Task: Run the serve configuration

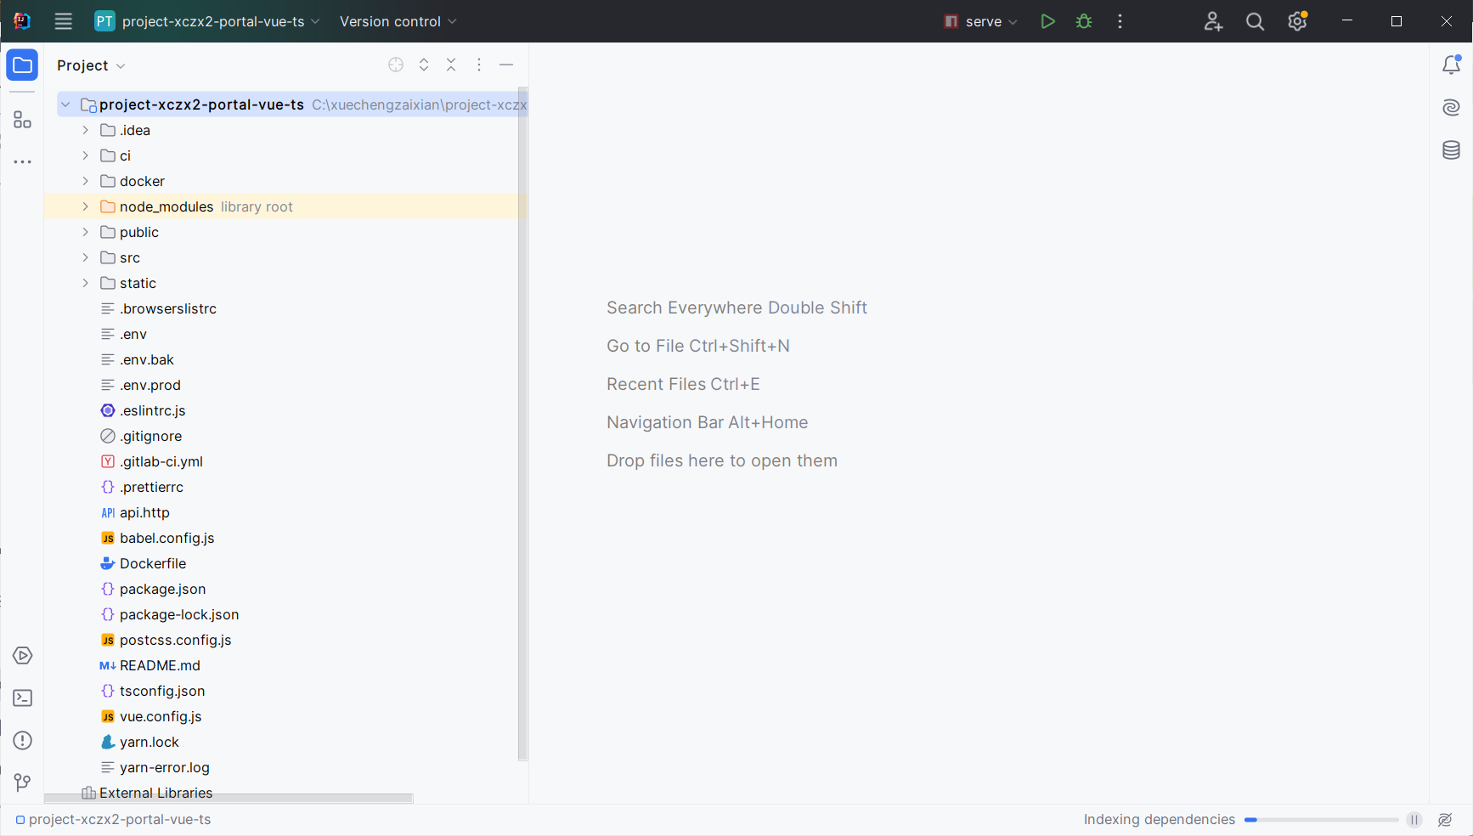Action: [x=1047, y=21]
